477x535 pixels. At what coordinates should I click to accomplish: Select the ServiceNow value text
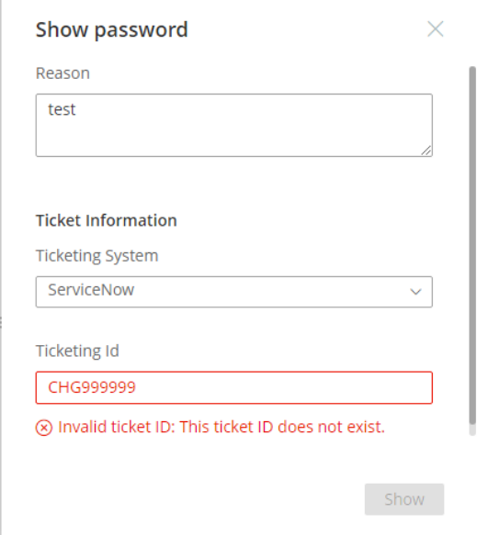coord(91,290)
